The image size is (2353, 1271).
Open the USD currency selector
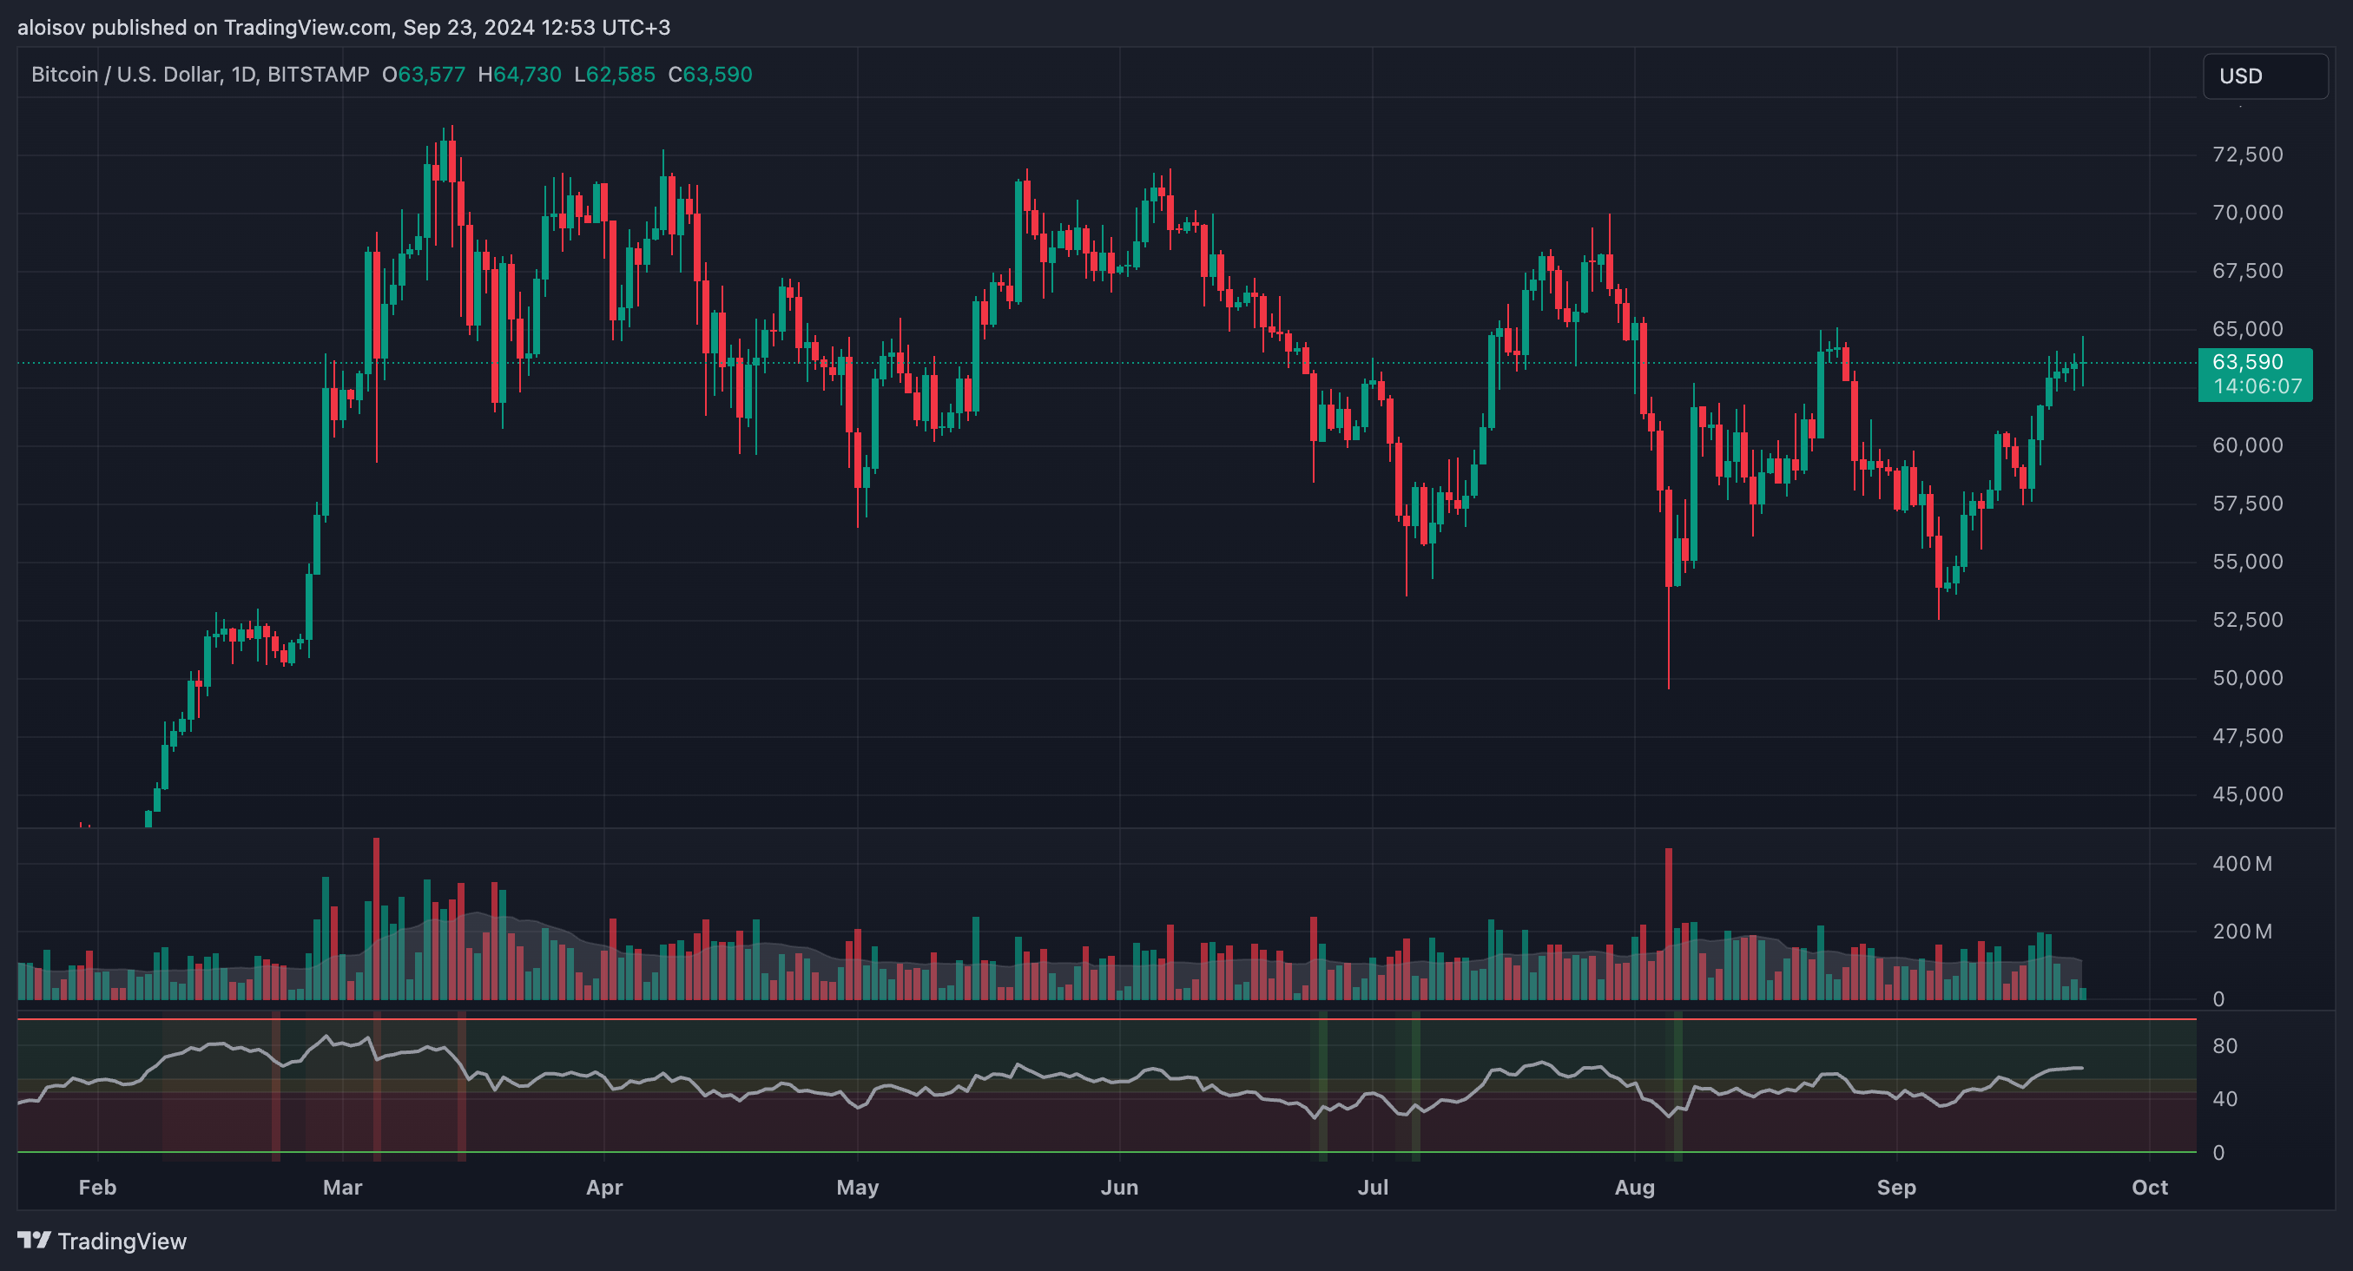(2264, 76)
